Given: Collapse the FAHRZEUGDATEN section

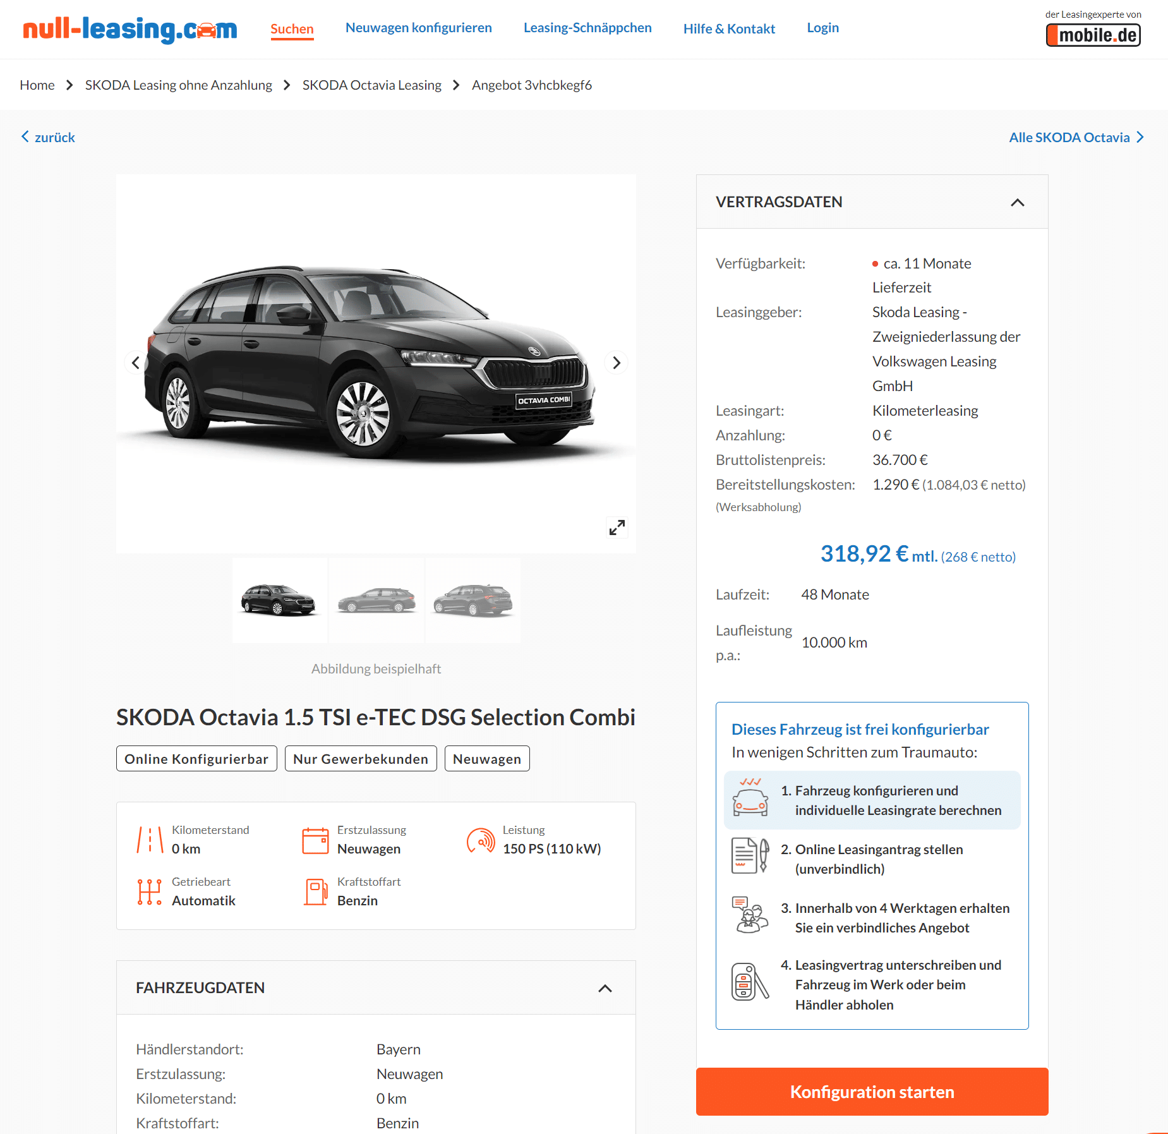Looking at the screenshot, I should (x=605, y=988).
